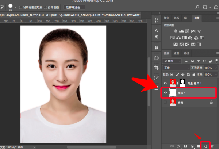Toggle lock position
This screenshot has width=219, height=149.
pyautogui.click(x=183, y=74)
